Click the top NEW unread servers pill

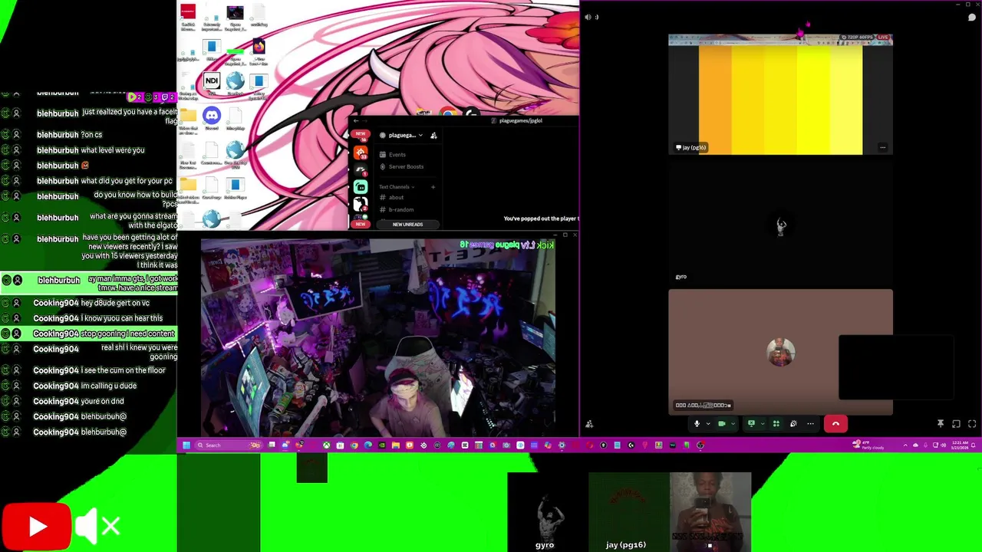[x=361, y=133]
